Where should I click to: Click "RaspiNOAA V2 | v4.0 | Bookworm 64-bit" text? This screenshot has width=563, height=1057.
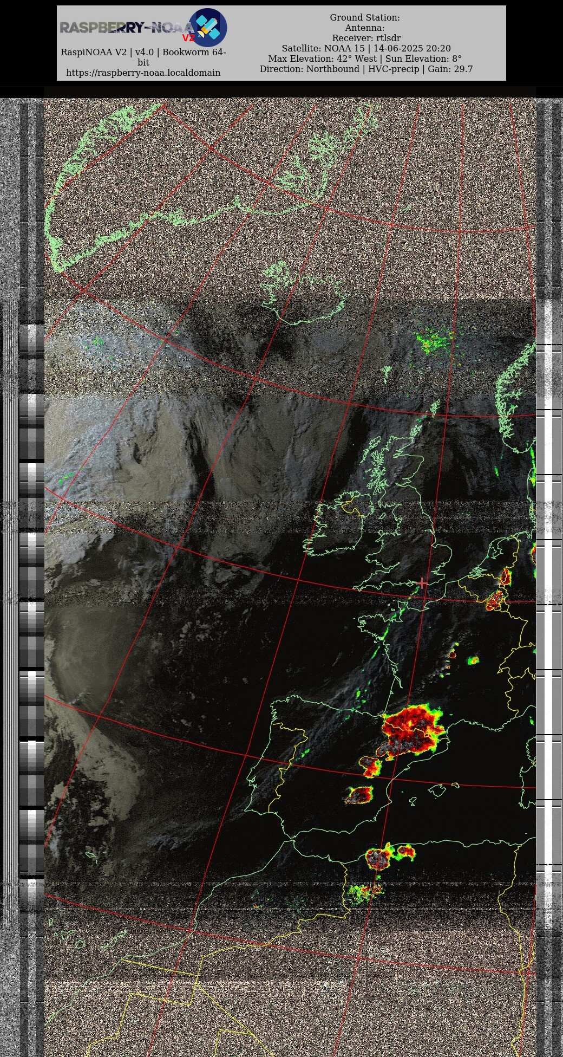point(143,57)
